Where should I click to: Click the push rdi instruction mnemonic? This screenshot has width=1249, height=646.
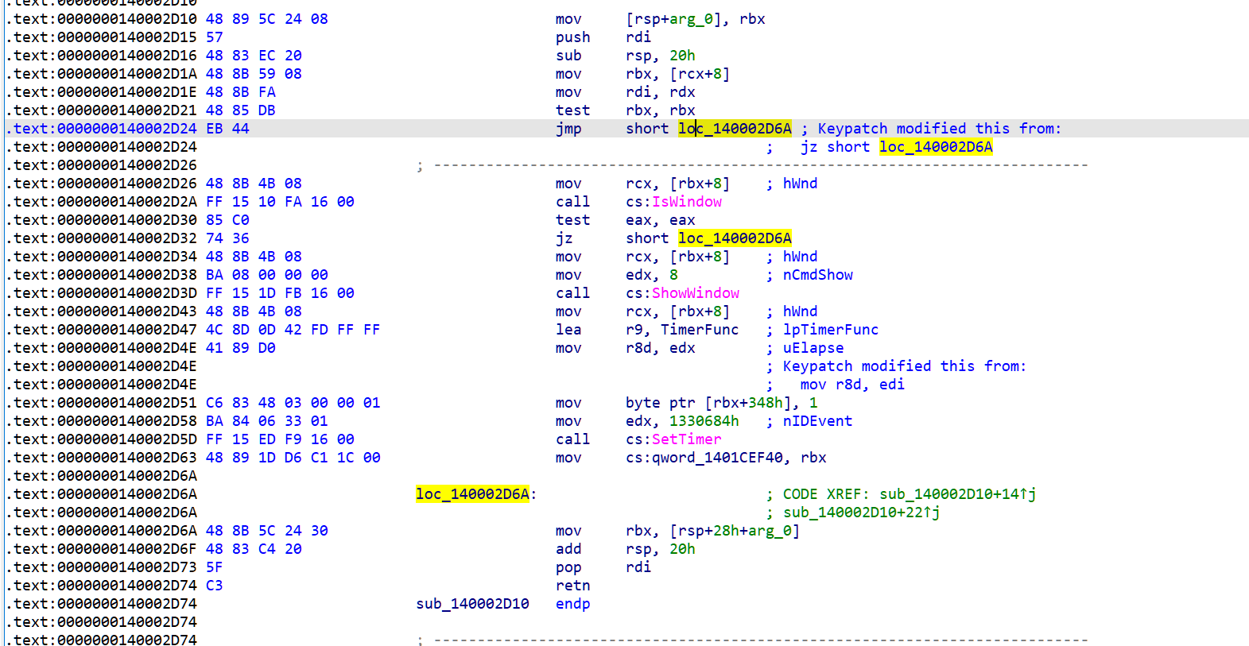click(572, 37)
